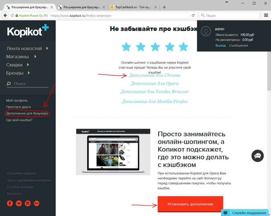Viewport: 271px width, 216px height.
Task: Open the site information (i) icon
Action: [x=12, y=15]
